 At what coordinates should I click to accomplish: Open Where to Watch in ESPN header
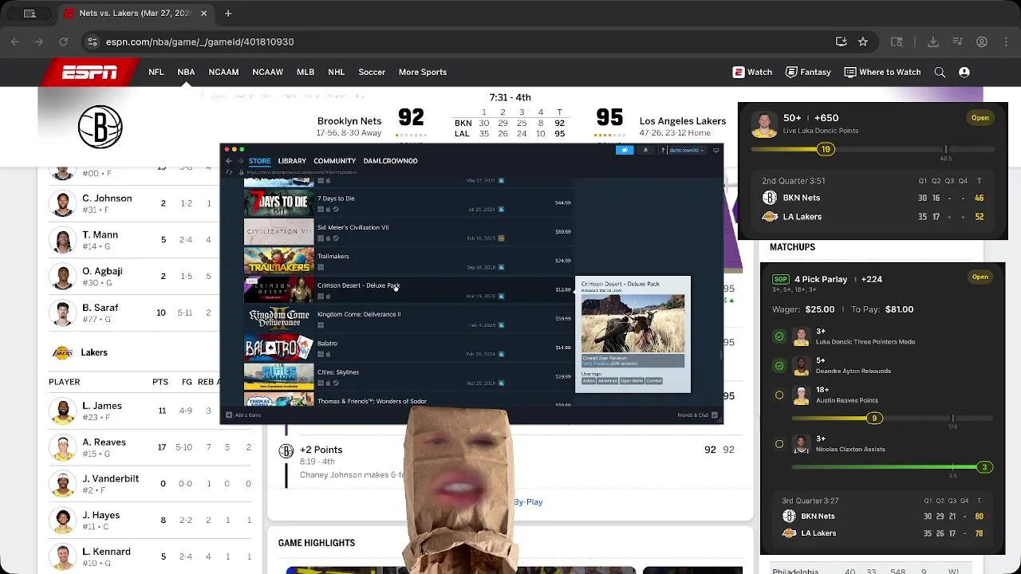click(x=882, y=72)
